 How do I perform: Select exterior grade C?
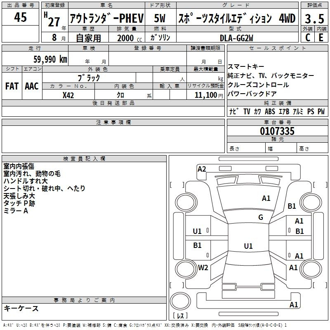308,38
